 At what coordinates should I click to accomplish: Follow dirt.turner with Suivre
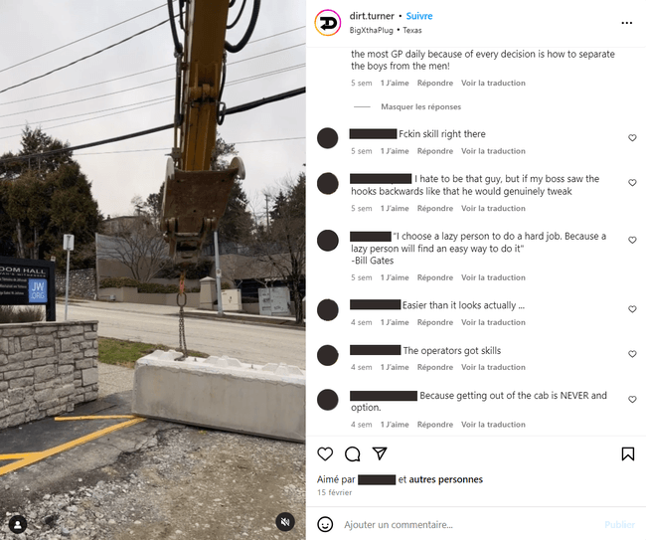(x=419, y=16)
